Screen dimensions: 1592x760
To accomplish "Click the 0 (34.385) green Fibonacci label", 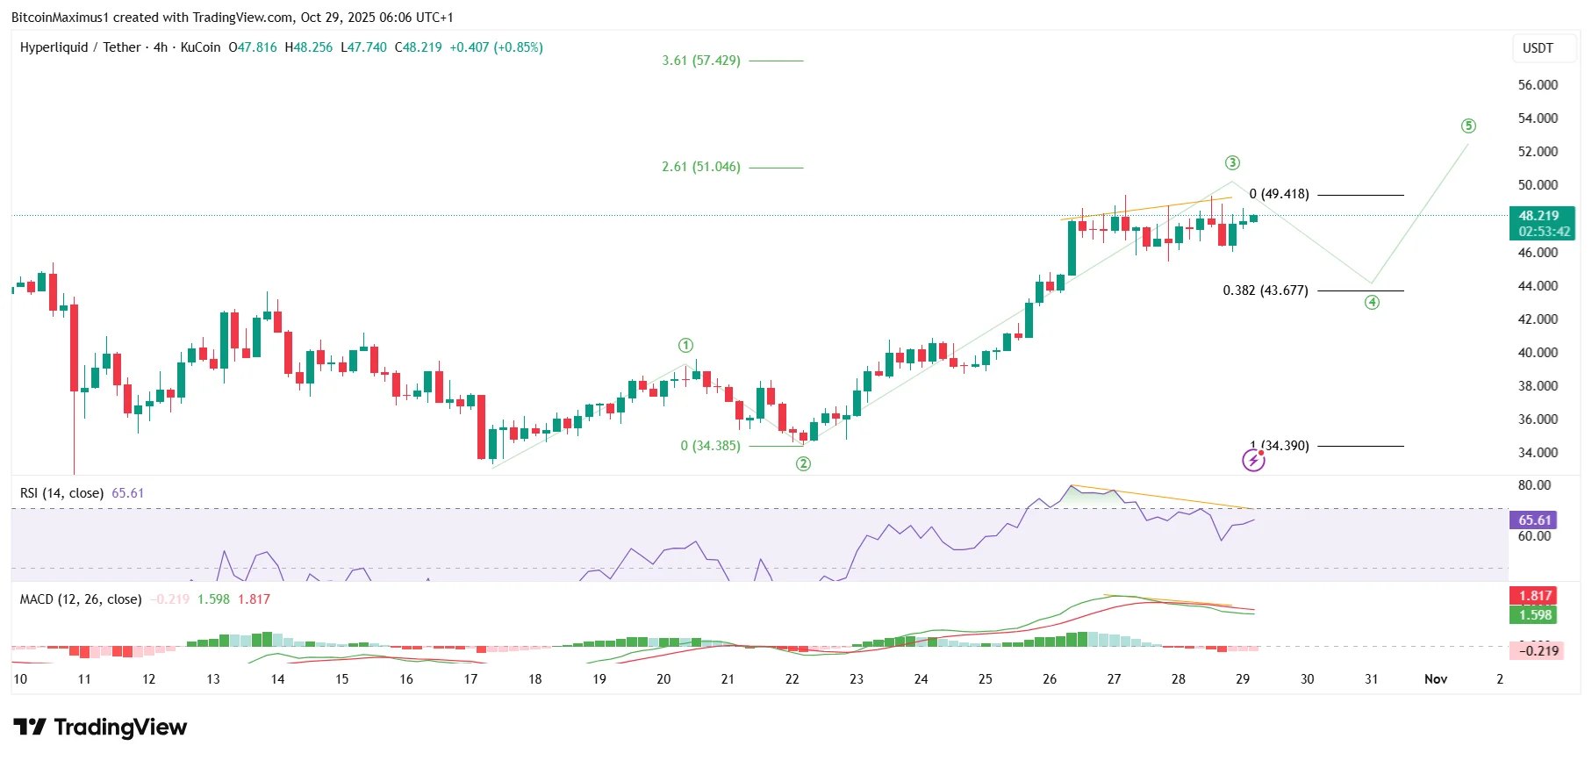I will (710, 446).
